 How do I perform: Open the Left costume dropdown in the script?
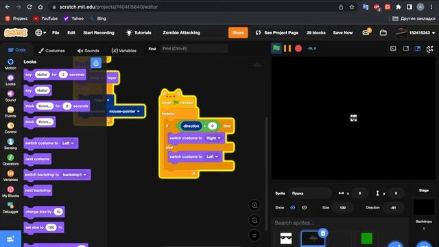pos(212,156)
